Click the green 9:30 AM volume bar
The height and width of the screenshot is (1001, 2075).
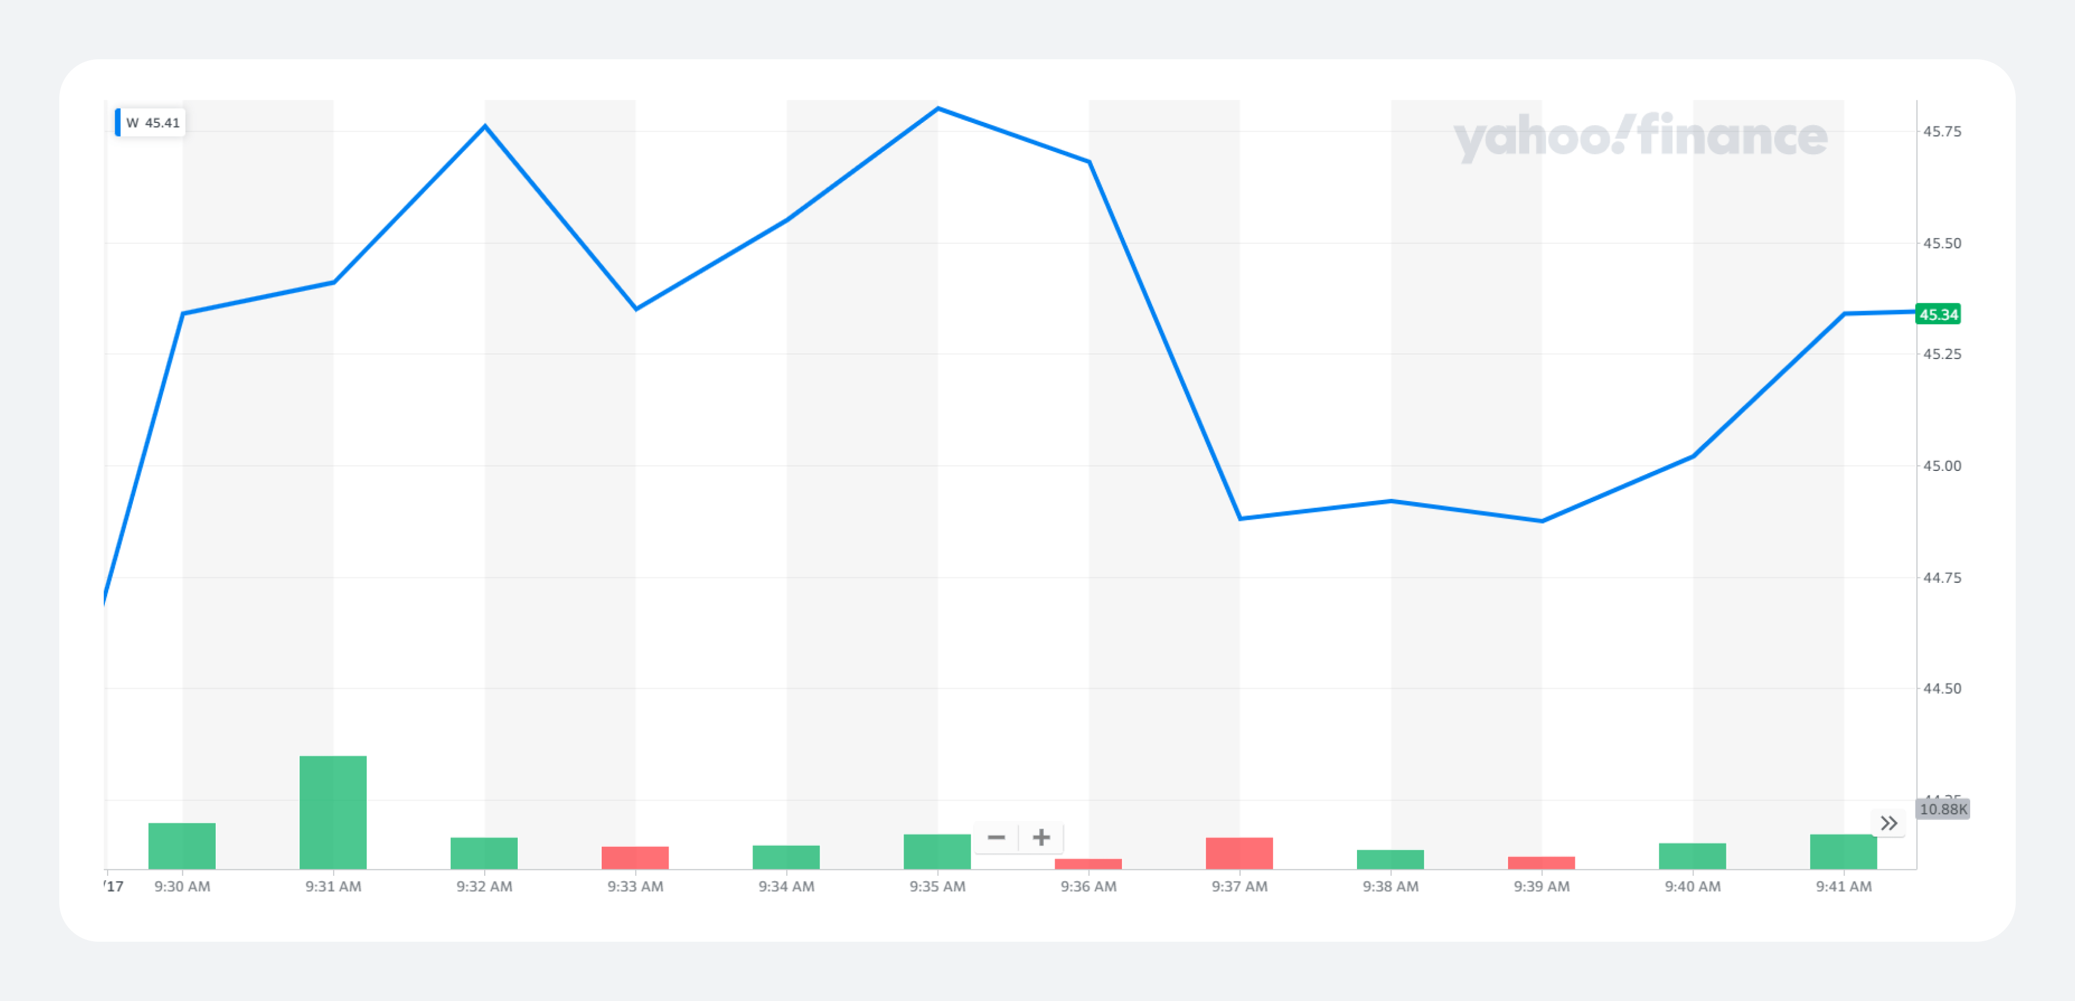pos(182,846)
